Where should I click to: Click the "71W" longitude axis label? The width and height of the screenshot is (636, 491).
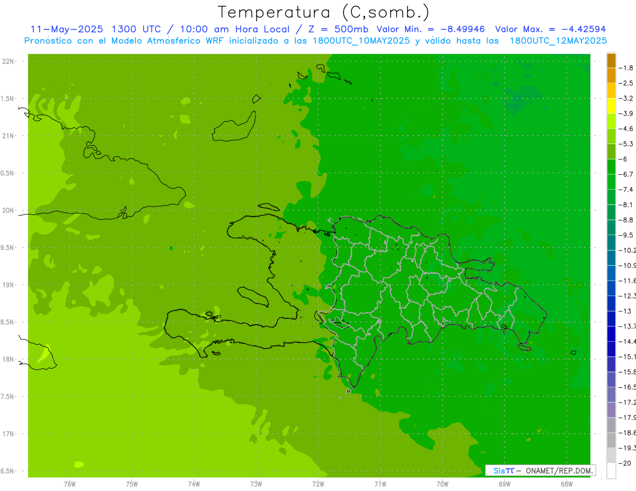pyautogui.click(x=380, y=484)
